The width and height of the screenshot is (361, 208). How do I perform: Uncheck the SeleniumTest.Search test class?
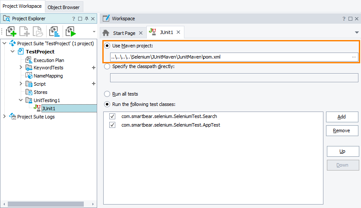coord(112,116)
